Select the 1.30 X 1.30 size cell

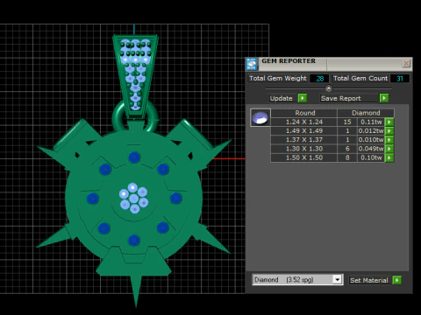click(304, 149)
